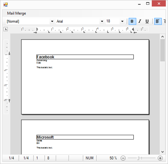Click the zoom slider thumb

click(x=138, y=158)
